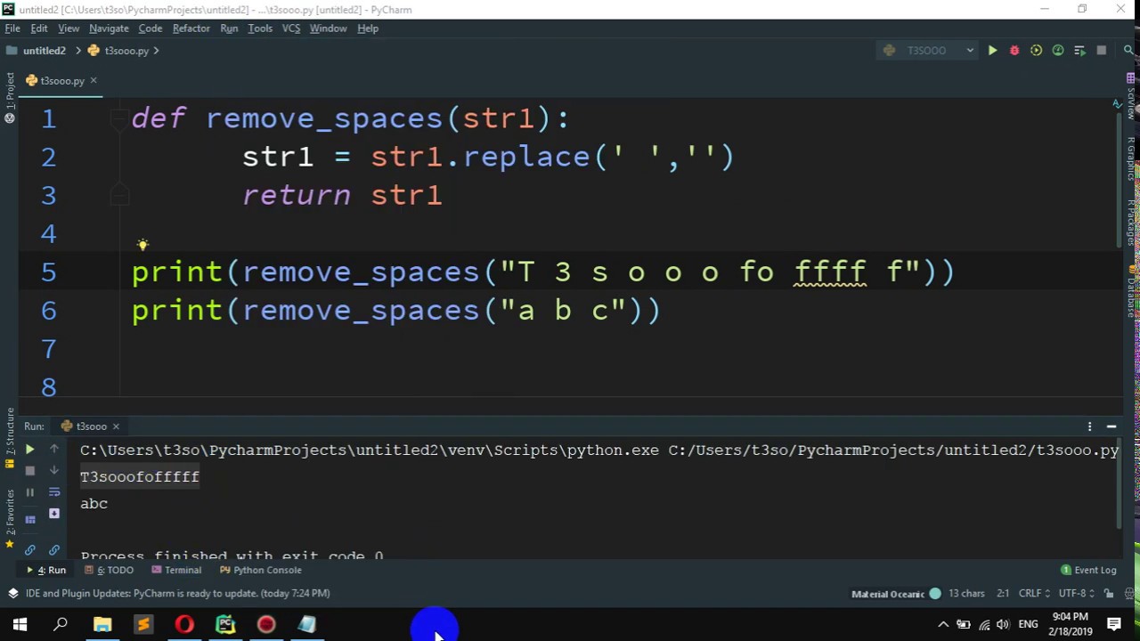Close the t3sooo run tab

coord(116,426)
